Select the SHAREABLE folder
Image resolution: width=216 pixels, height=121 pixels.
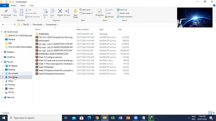tap(44, 34)
